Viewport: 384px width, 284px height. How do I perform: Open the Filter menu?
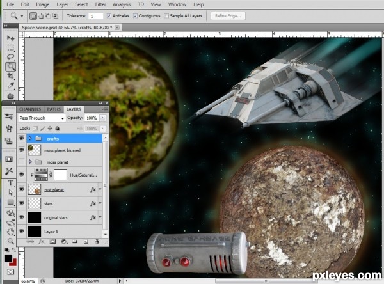click(x=100, y=4)
